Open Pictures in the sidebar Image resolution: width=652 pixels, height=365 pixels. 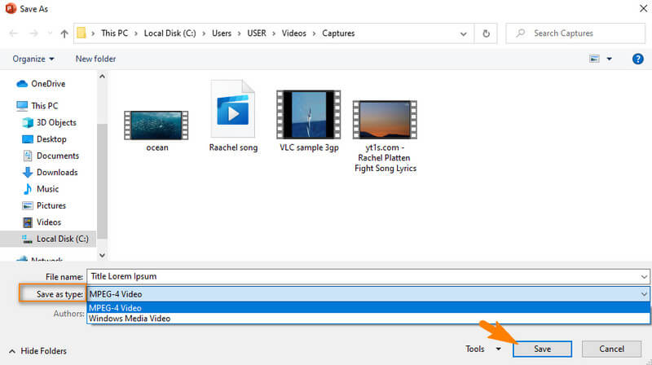[x=44, y=206]
